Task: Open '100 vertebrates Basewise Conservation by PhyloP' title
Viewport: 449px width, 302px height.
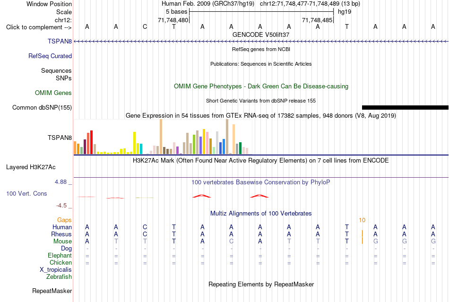Action: pos(261,182)
